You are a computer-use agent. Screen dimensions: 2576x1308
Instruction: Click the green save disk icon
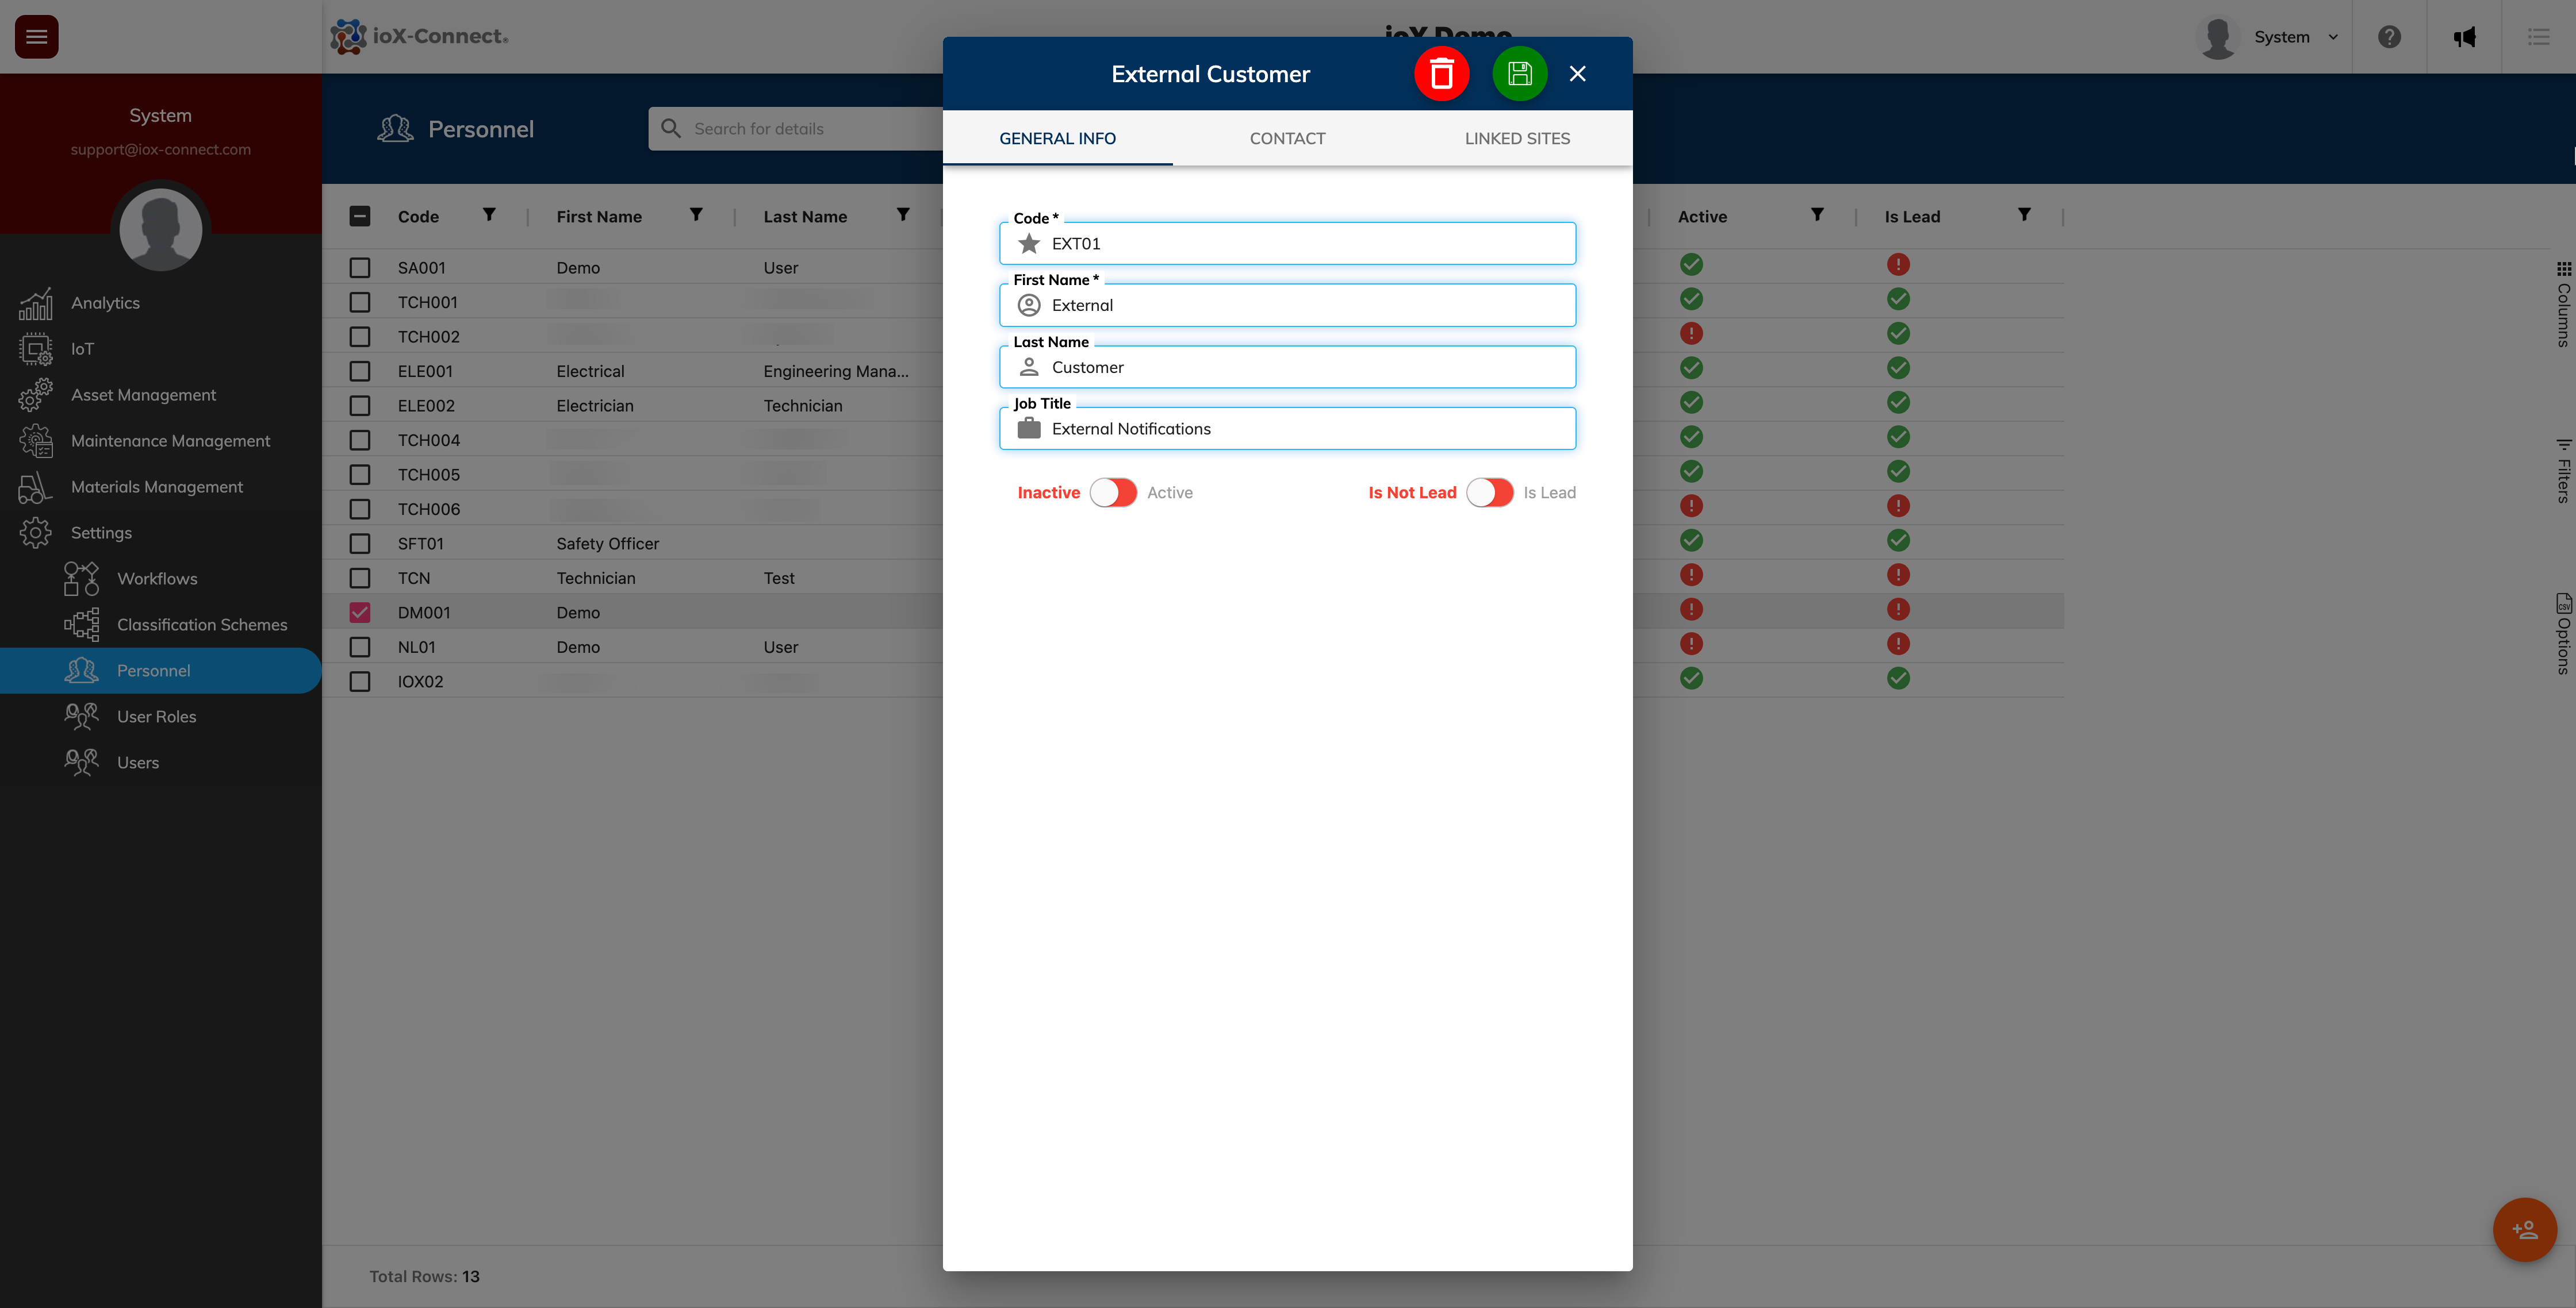coord(1519,74)
